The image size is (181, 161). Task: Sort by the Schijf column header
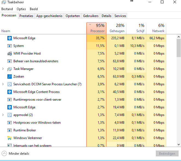(x=136, y=28)
